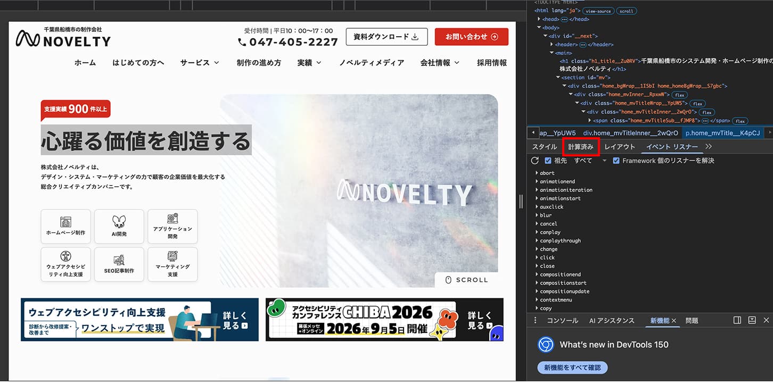
Task: Click the refresh icon in event listeners toolbar
Action: pos(535,161)
